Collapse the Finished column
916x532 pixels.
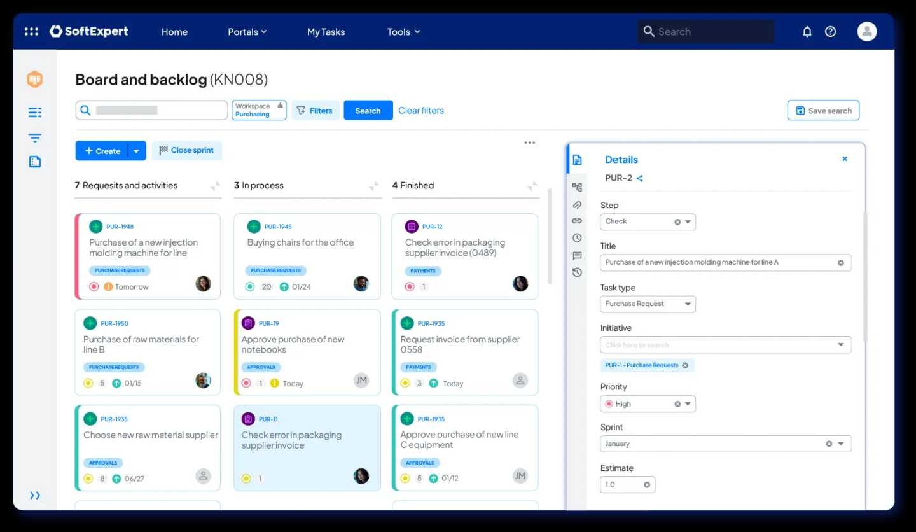(x=532, y=186)
